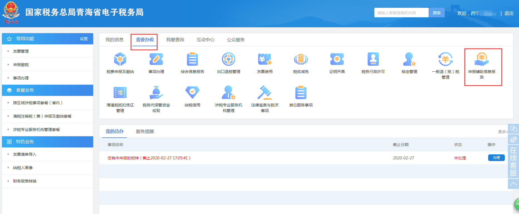Open 综合信息报告 icon

tap(192, 59)
